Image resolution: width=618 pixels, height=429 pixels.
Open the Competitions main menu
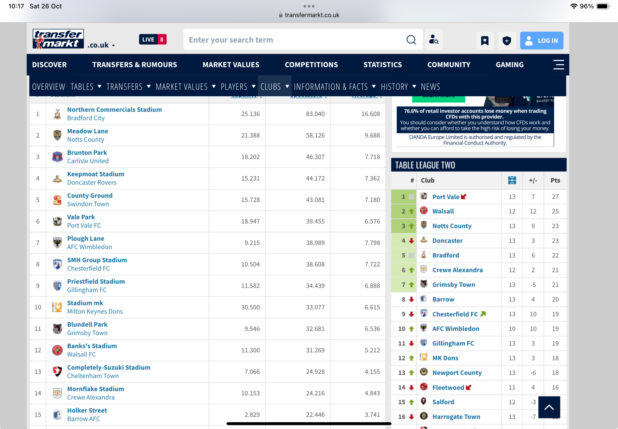(x=311, y=65)
